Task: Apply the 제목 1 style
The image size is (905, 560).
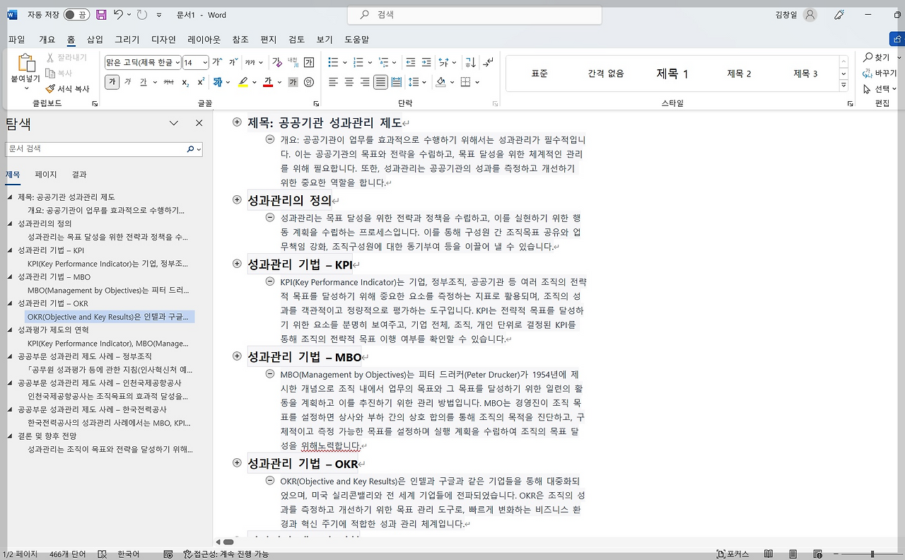Action: (x=672, y=74)
